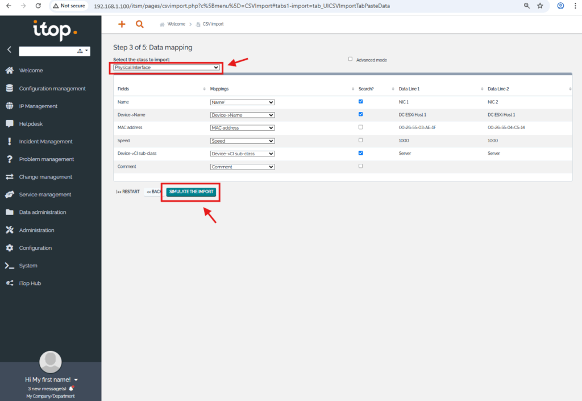Click the Restart button
This screenshot has width=582, height=401.
pyautogui.click(x=128, y=192)
